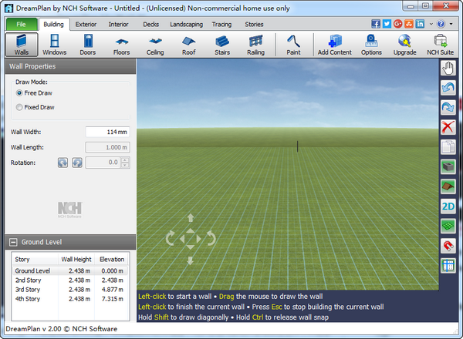Select the Windows tool in the toolbar
Viewport: 463px width, 339px height.
[x=53, y=45]
